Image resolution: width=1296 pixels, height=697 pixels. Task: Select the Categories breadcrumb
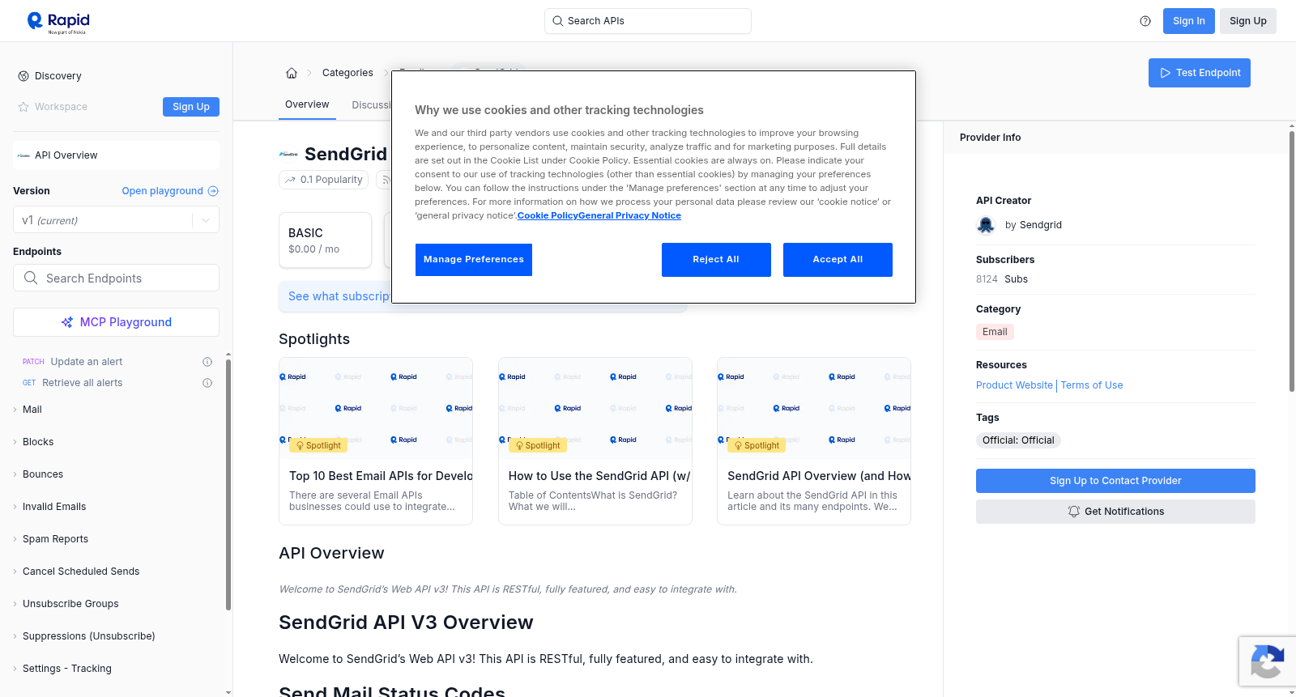click(x=347, y=73)
